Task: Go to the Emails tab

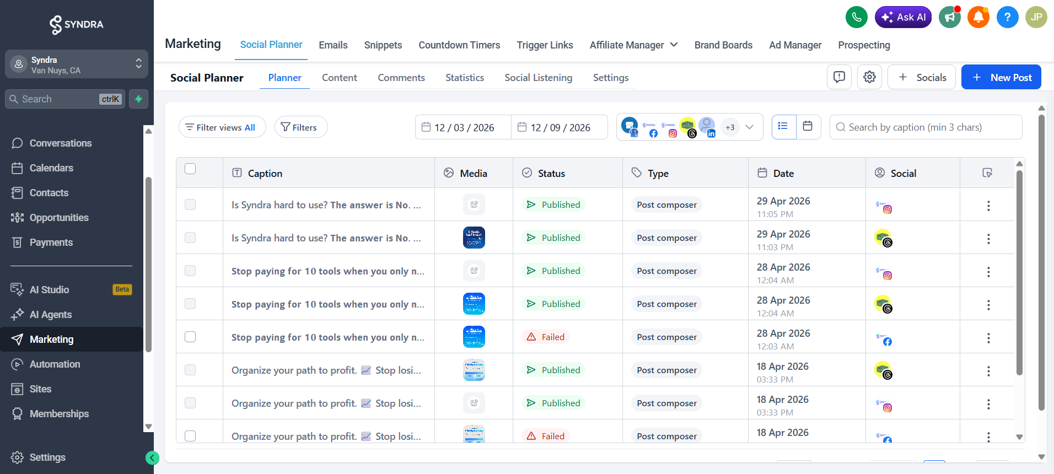Action: (333, 45)
